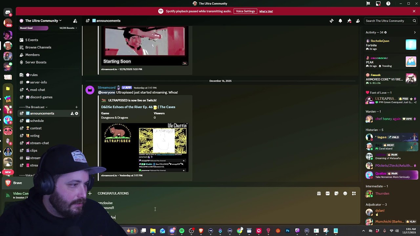Invite people via the server header icon
Screen dimensions: 420x236
[75, 21]
